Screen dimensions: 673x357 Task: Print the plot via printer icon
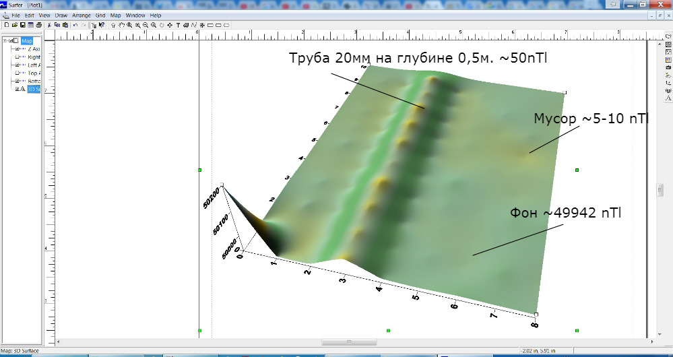(38, 26)
